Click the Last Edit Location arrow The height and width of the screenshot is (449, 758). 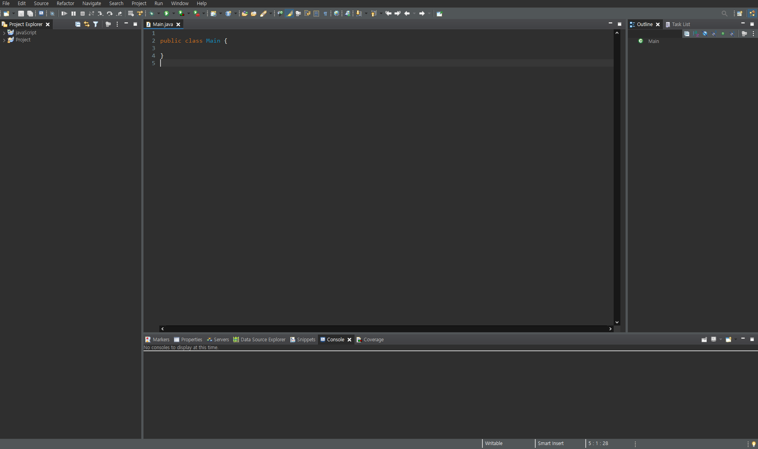388,13
